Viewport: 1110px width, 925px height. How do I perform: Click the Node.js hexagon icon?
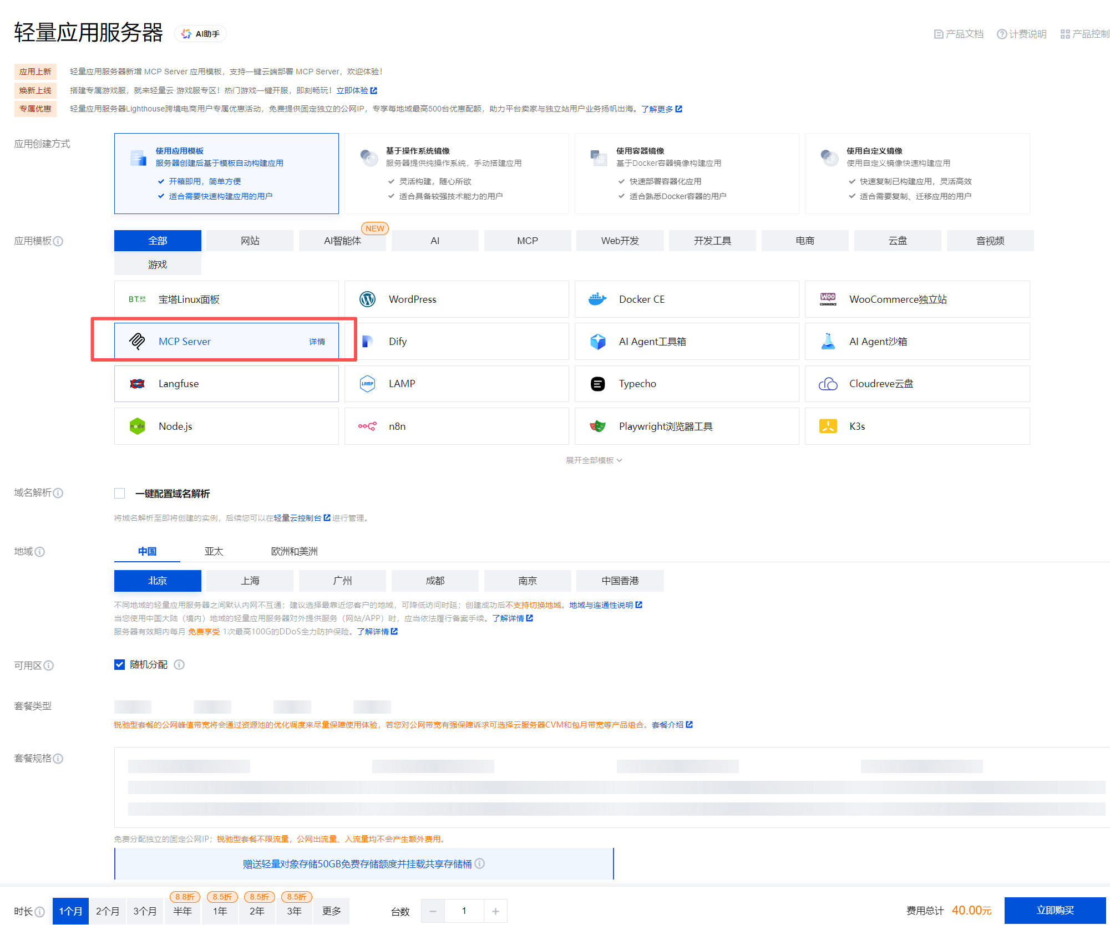[137, 426]
